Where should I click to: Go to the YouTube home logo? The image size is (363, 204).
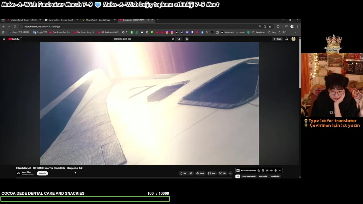pyautogui.click(x=14, y=39)
